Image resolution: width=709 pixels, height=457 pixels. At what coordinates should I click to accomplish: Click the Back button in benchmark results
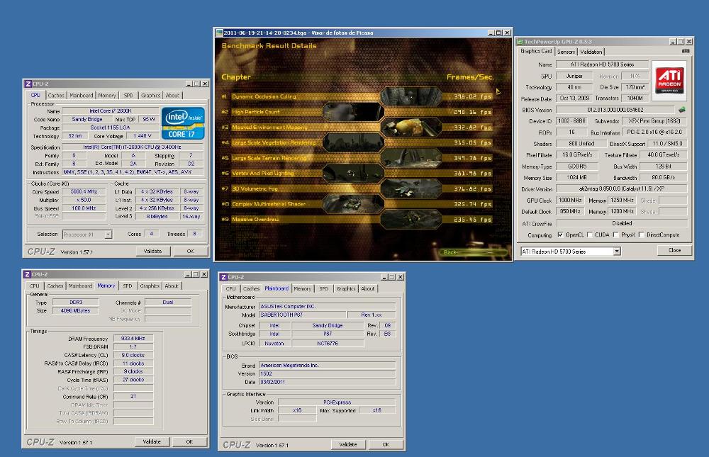[x=472, y=252]
